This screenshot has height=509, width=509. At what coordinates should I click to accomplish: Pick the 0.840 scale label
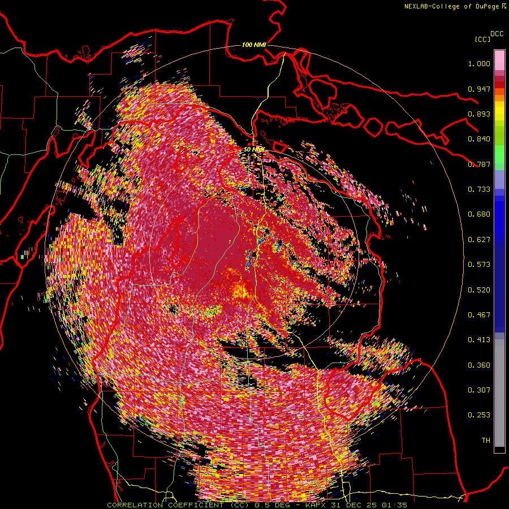479,139
